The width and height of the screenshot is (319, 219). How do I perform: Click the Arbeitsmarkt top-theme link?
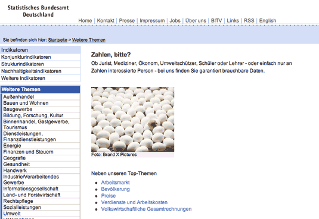(115, 183)
